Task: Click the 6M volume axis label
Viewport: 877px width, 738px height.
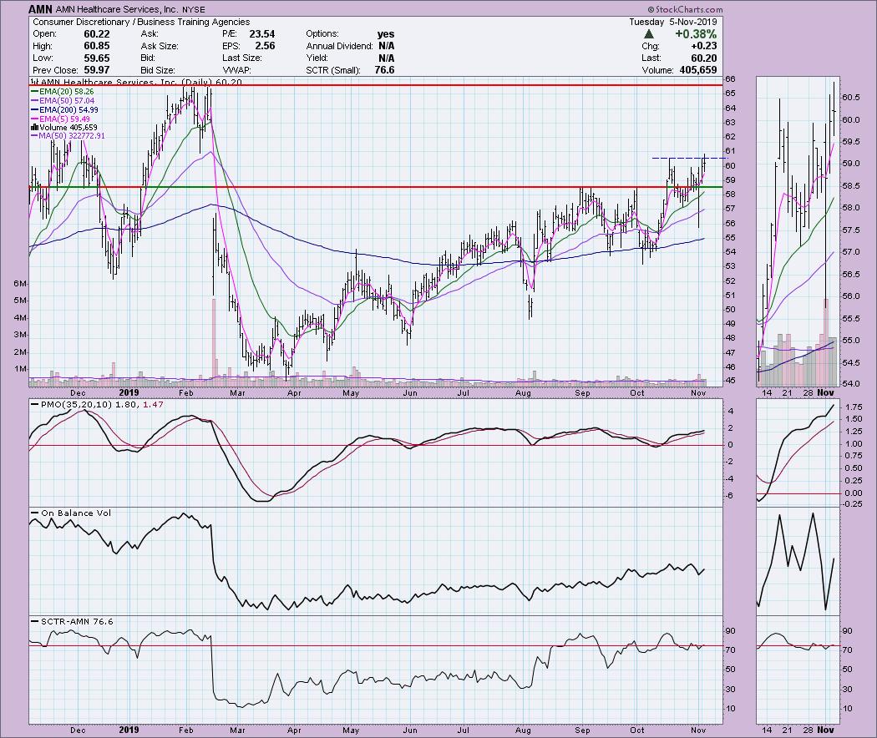Action: [20, 284]
